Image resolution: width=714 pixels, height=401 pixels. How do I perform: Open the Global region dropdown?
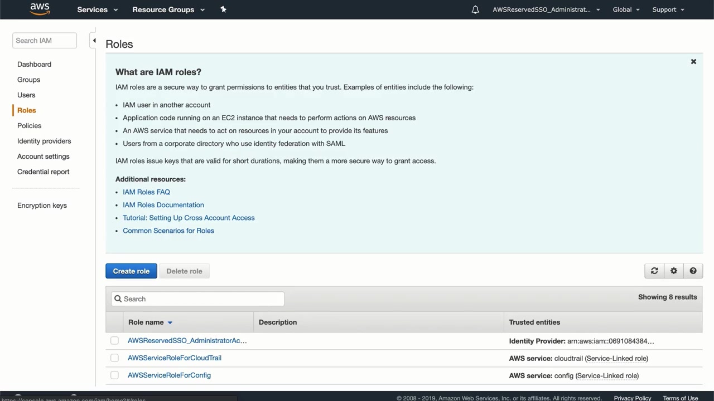coord(626,9)
